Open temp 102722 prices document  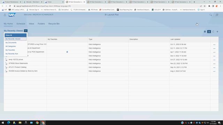point(16,59)
